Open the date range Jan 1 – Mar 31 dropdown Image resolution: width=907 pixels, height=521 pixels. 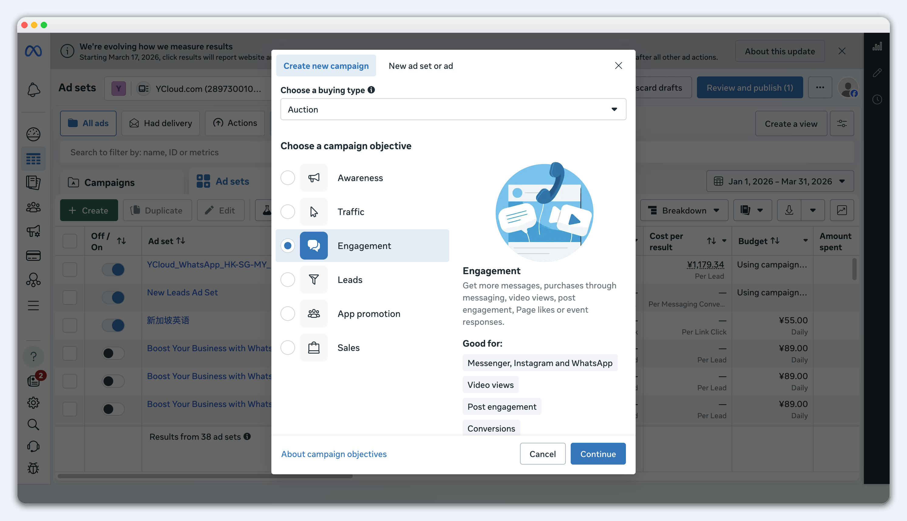point(780,181)
